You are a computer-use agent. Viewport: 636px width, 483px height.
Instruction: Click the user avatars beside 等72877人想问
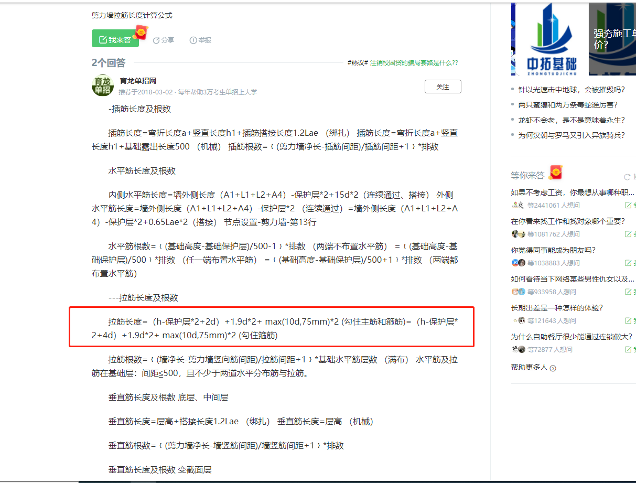[518, 349]
